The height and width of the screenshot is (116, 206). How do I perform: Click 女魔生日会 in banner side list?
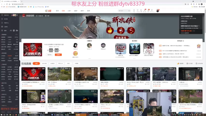pos(184,21)
